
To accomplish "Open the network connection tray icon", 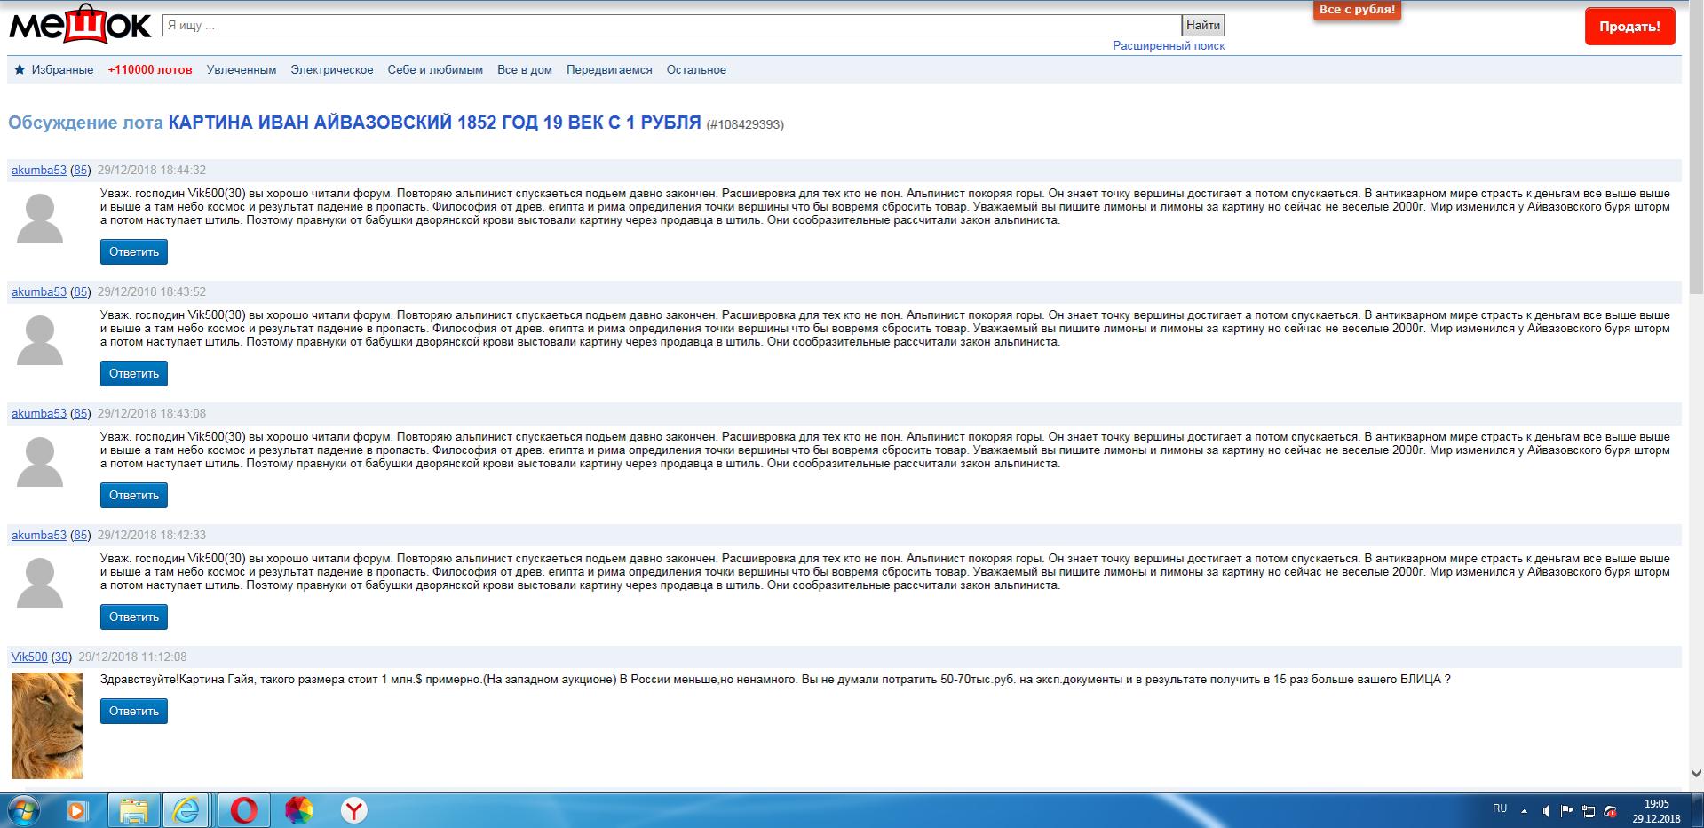I will point(1589,810).
